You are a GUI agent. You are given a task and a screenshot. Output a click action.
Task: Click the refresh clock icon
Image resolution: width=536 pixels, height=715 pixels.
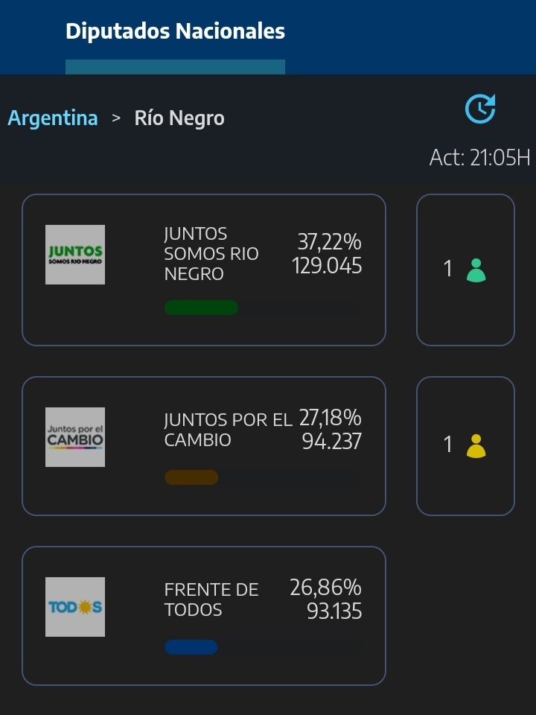[480, 109]
